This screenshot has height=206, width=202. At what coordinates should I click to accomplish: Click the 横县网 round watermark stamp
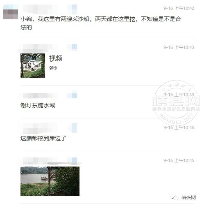176,103
